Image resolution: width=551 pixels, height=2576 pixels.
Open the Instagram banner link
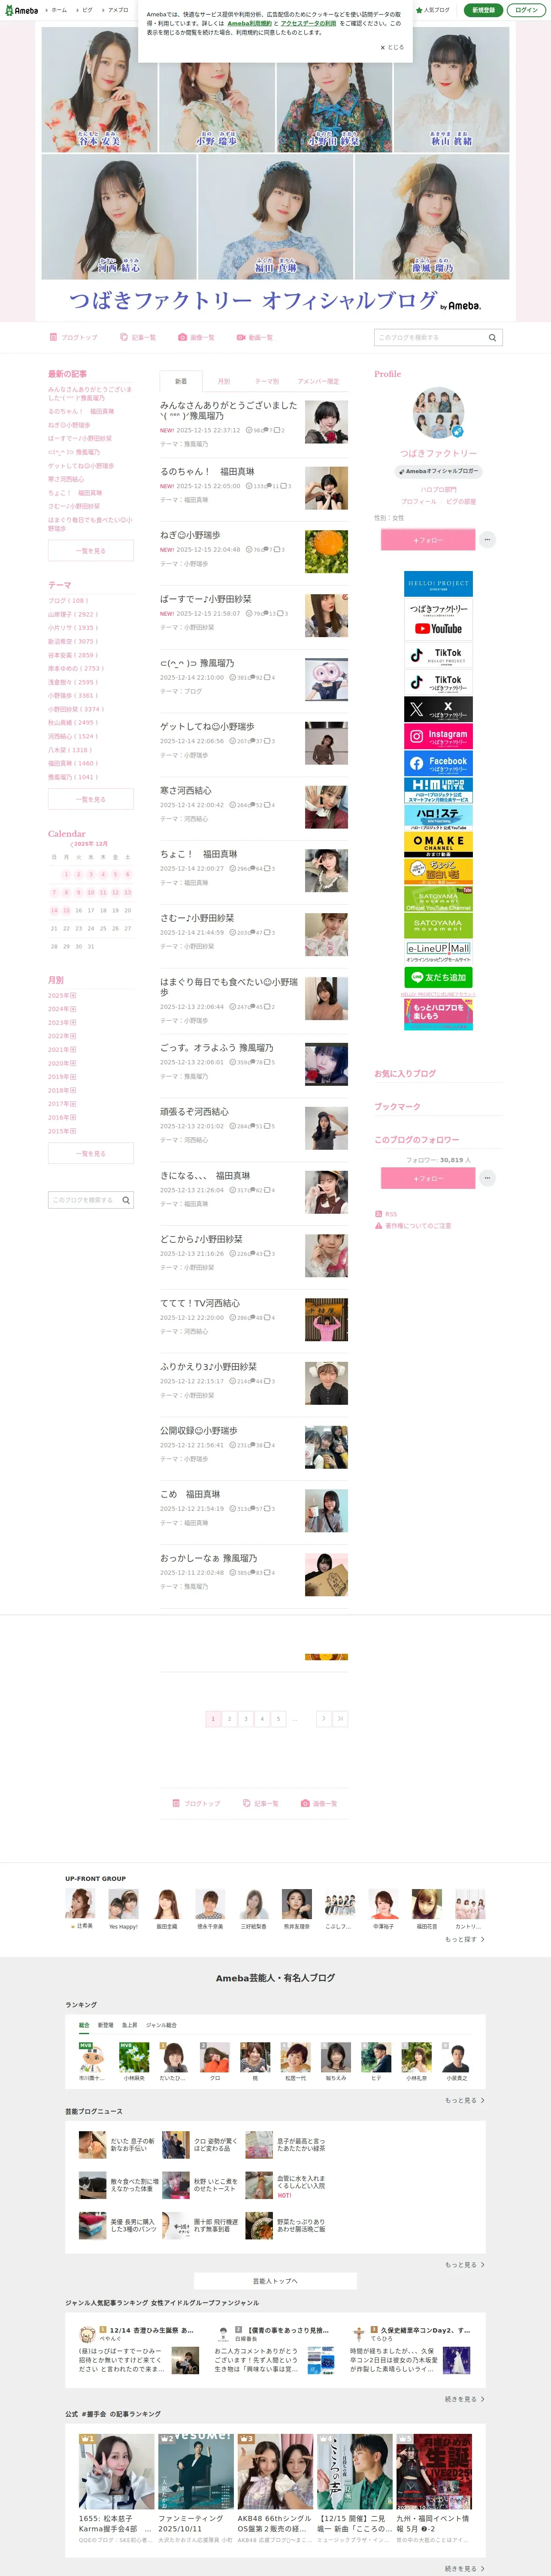(x=438, y=736)
